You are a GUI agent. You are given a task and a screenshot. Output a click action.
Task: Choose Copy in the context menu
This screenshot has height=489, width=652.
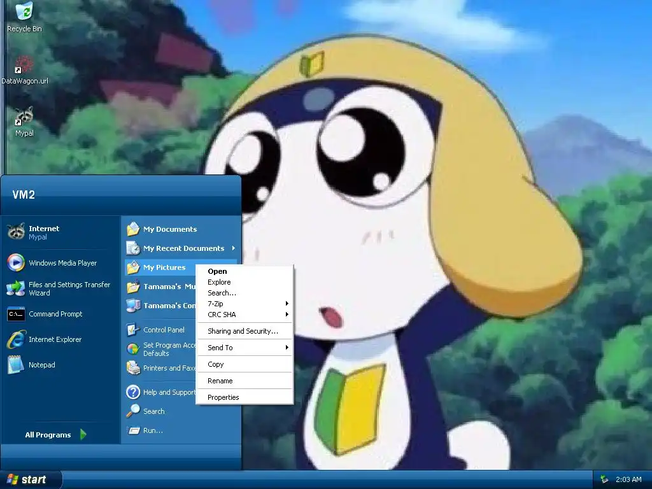coord(244,364)
